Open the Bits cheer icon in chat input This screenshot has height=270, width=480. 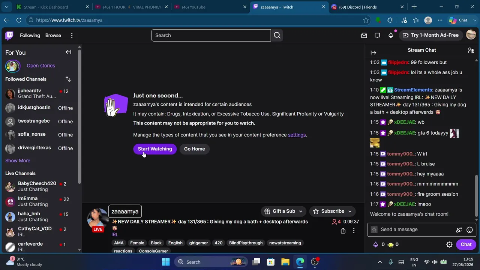tap(459, 230)
